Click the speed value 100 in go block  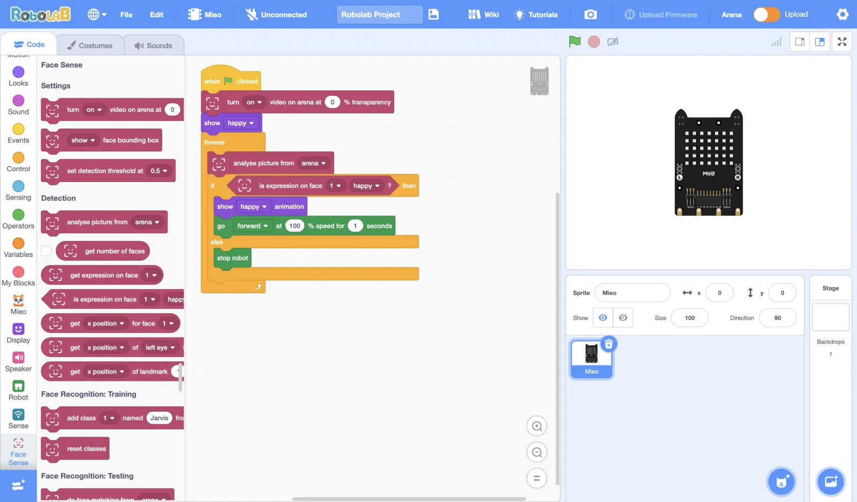click(295, 226)
